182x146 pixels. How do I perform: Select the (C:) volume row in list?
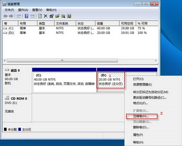80,28
